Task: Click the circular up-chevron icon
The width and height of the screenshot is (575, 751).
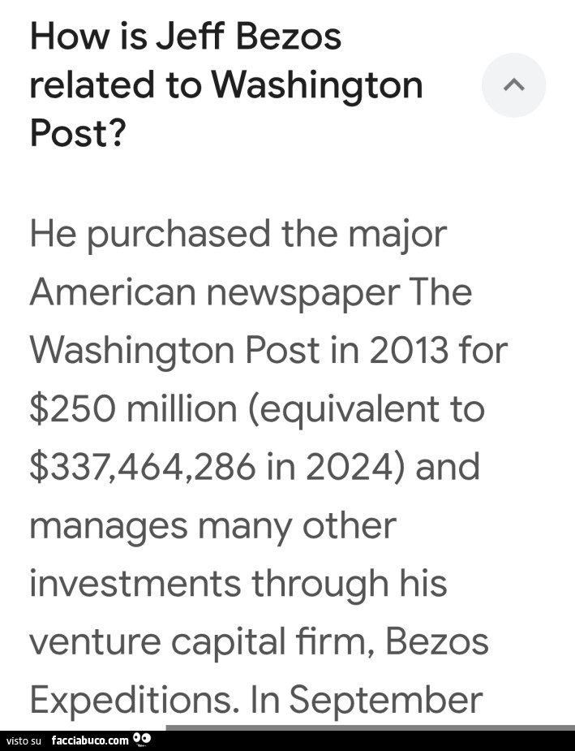Action: click(513, 85)
